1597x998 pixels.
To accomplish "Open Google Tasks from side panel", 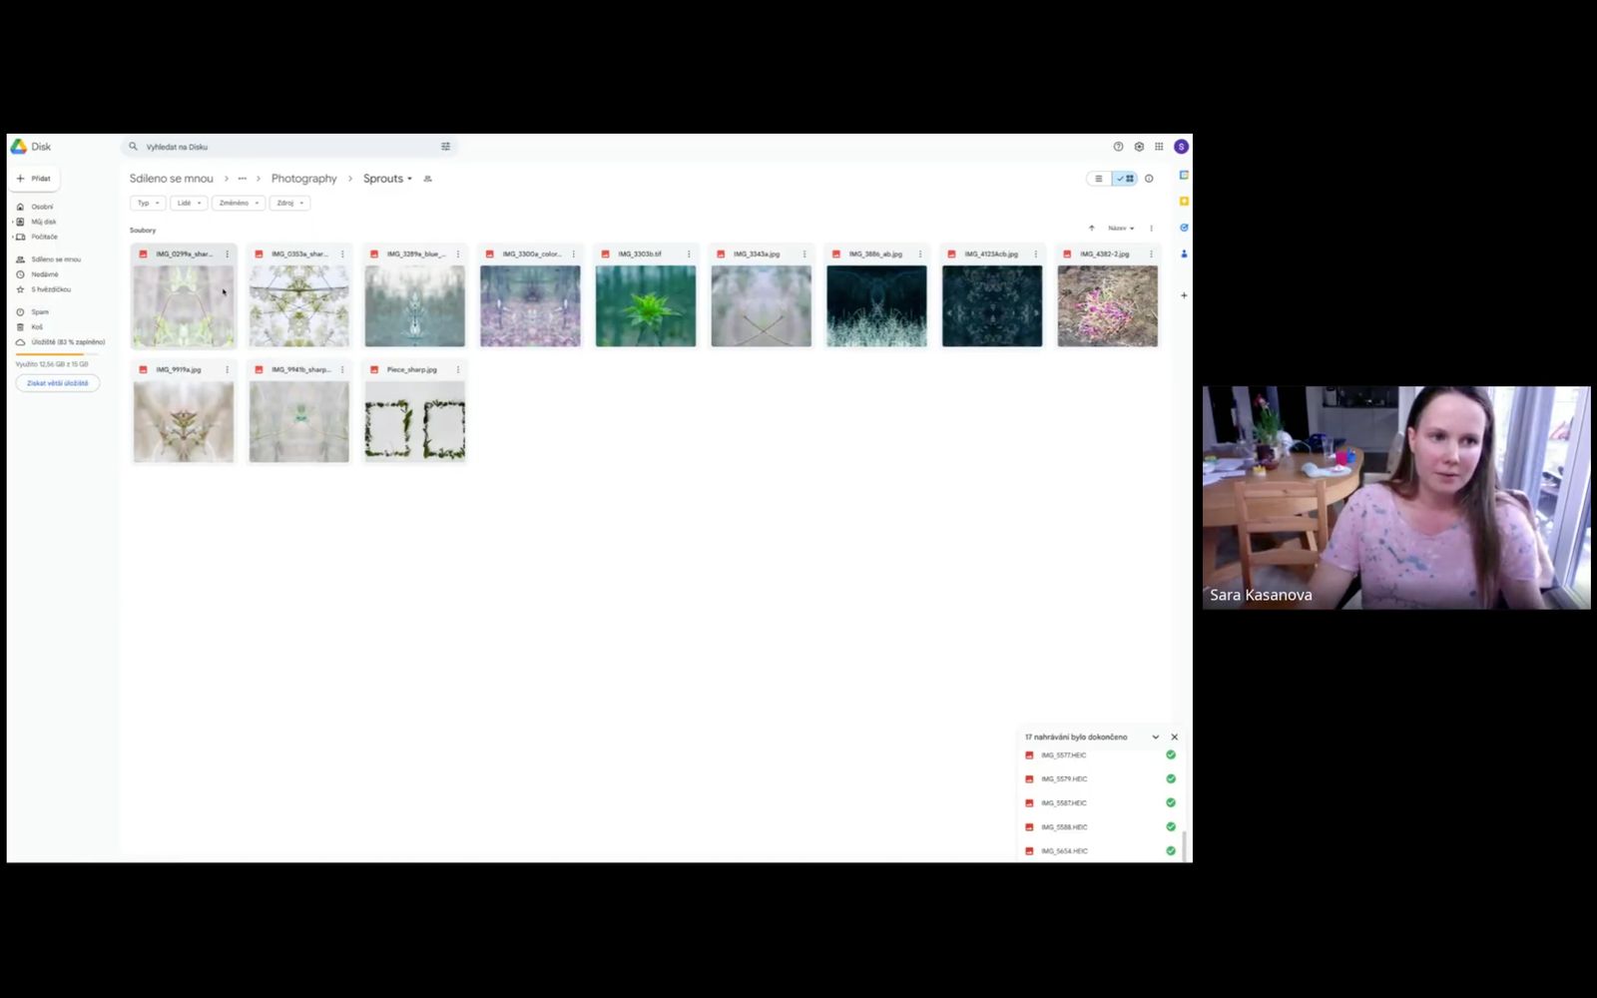I will [x=1184, y=228].
